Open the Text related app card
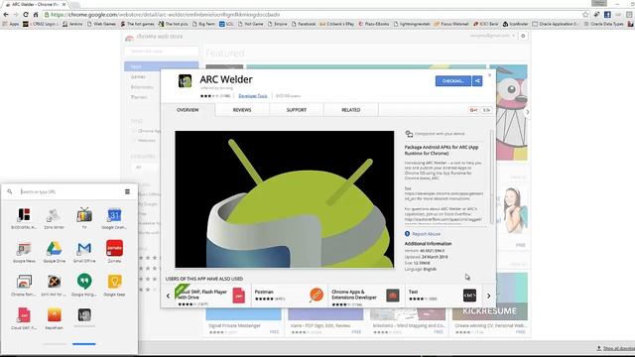The height and width of the screenshot is (357, 635). point(444,297)
